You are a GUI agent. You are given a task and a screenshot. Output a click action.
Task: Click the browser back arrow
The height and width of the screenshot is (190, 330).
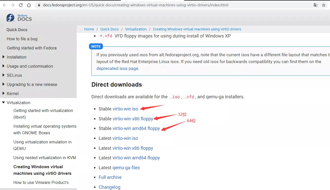pyautogui.click(x=5, y=5)
